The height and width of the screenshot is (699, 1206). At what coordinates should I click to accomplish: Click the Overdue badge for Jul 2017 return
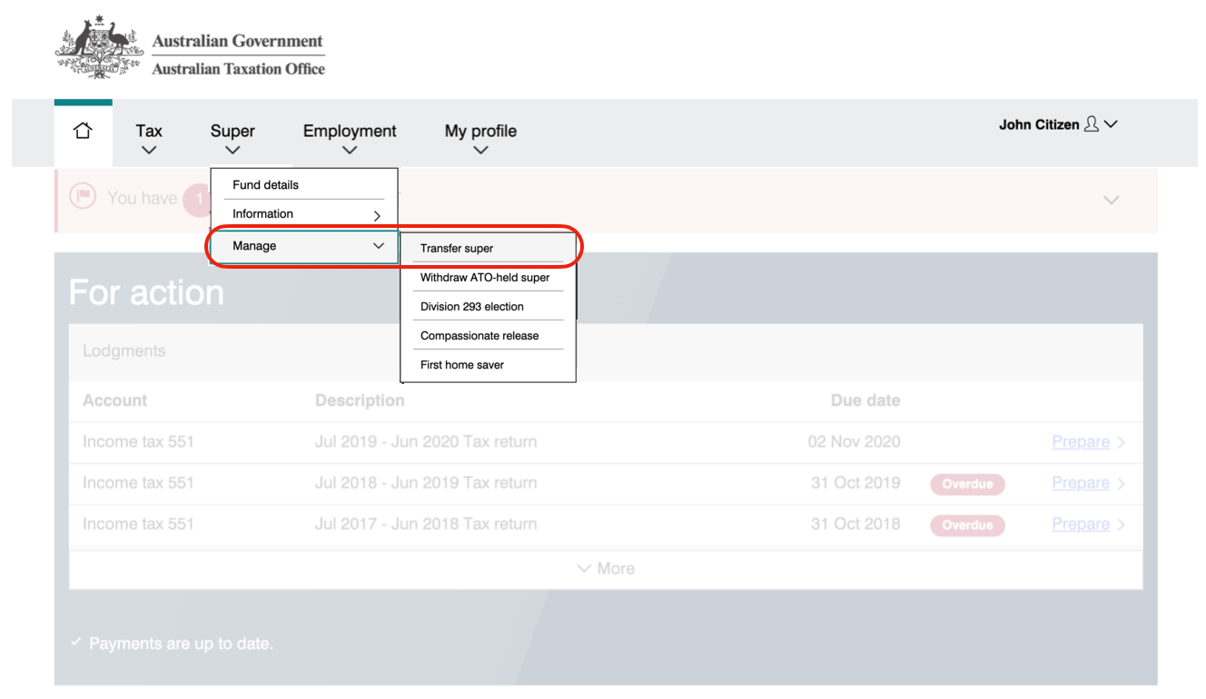click(967, 525)
